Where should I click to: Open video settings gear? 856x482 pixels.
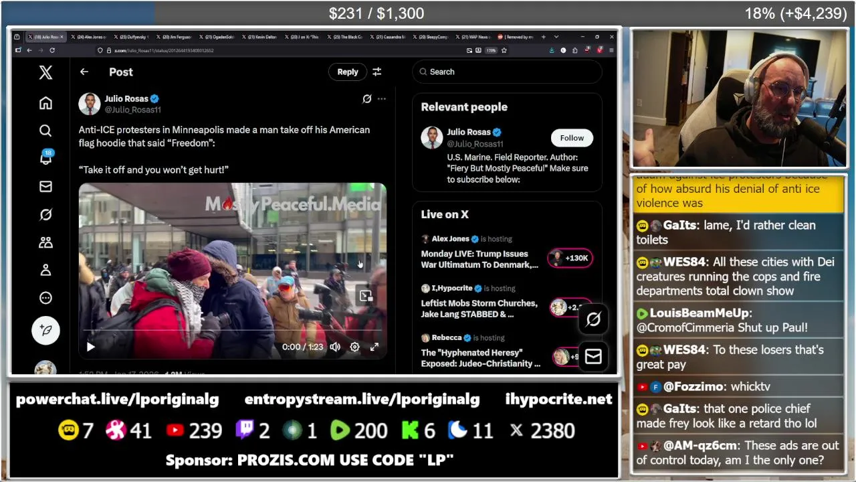(354, 347)
